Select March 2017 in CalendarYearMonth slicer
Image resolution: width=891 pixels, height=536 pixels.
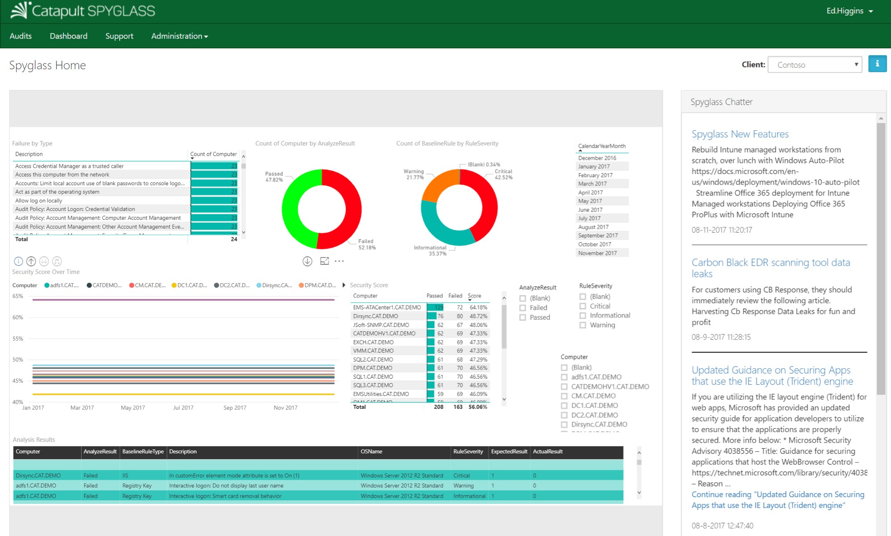point(592,184)
